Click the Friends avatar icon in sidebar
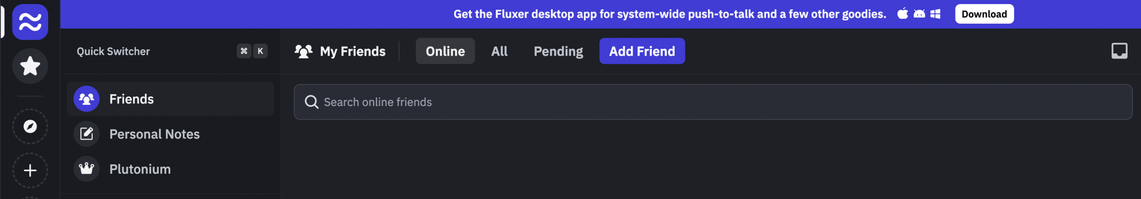This screenshot has height=199, width=1141. pyautogui.click(x=86, y=99)
